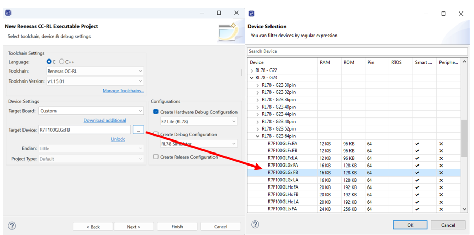The height and width of the screenshot is (235, 474).
Task: Select the highlighted R7F100GLGxFB device row
Action: click(354, 172)
